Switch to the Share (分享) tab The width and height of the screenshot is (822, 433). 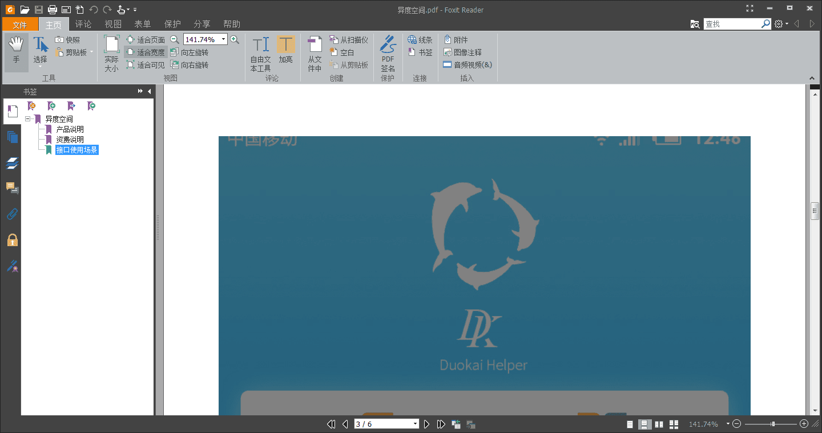pos(202,24)
